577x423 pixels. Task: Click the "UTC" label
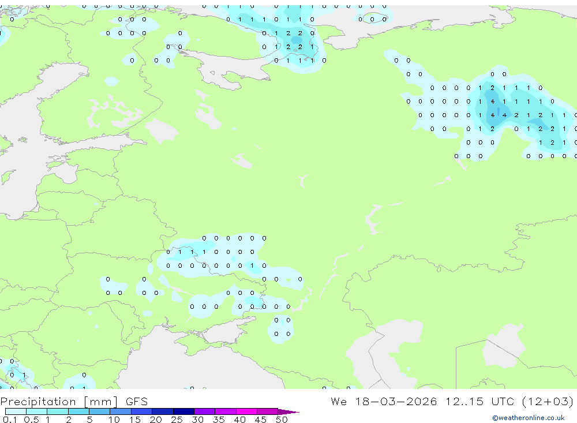pos(503,401)
